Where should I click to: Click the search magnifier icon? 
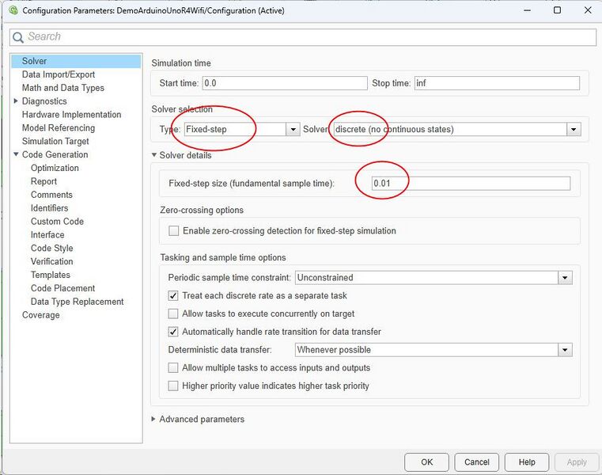18,37
